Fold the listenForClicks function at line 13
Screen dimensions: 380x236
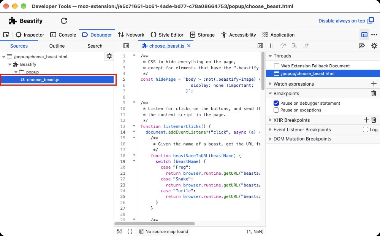click(x=134, y=126)
